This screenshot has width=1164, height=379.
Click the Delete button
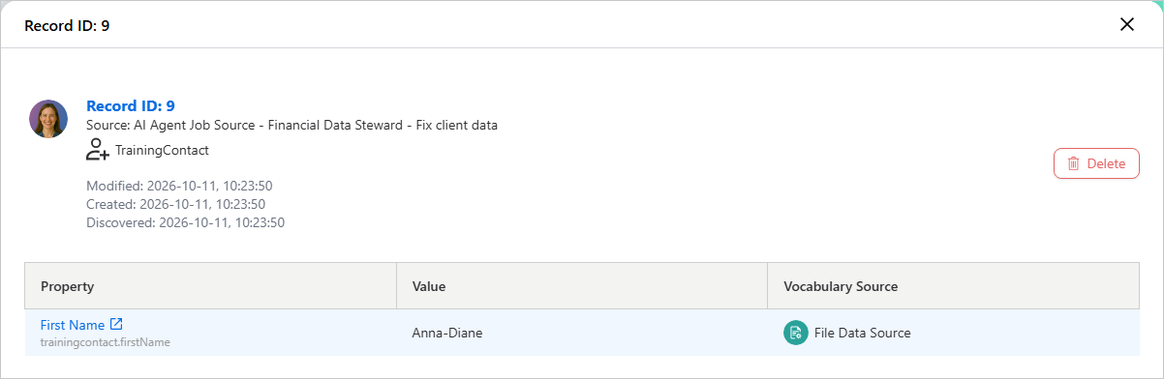(x=1096, y=163)
